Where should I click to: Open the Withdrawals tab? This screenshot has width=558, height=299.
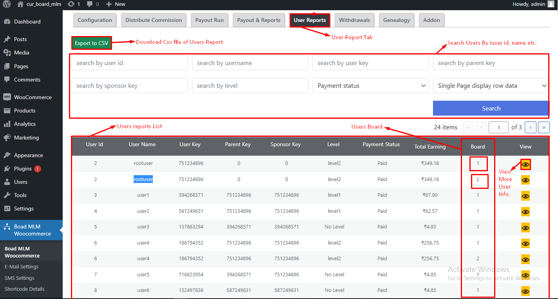[354, 20]
